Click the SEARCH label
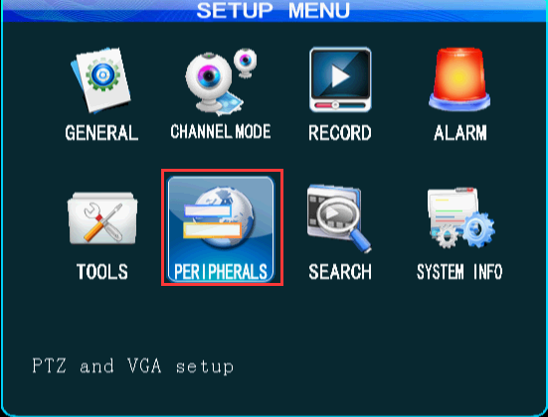This screenshot has height=417, width=548. 340,272
